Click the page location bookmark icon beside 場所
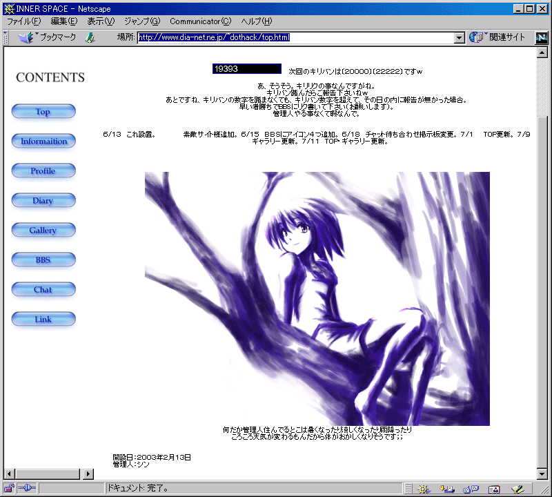552x497 pixels. tap(90, 37)
